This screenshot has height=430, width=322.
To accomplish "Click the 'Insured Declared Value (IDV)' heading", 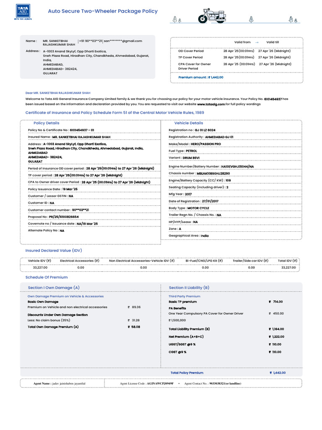I will tap(54, 251).
